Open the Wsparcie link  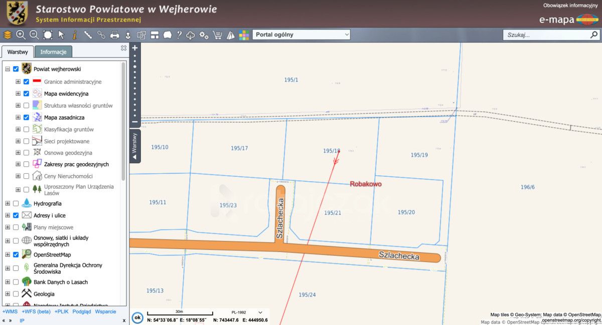(105, 311)
